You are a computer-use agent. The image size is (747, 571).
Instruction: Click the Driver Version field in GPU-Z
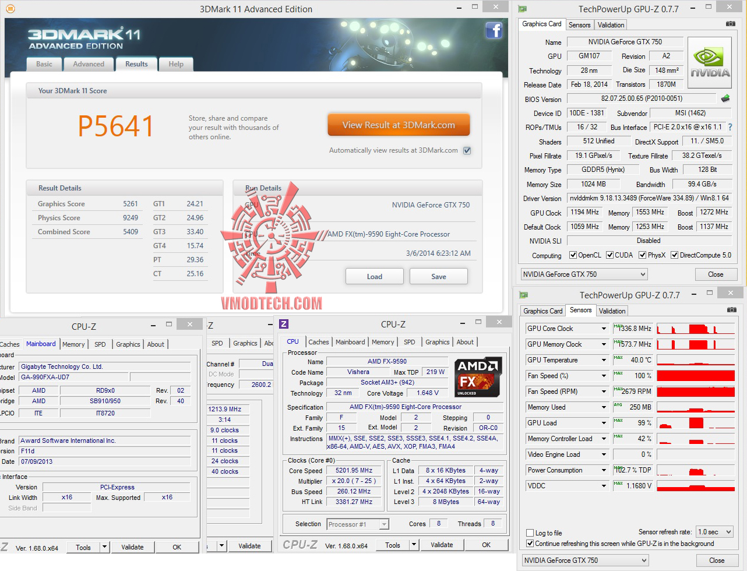click(x=649, y=198)
